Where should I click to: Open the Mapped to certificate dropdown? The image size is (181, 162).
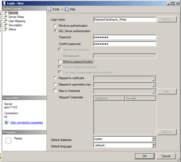[154, 79]
